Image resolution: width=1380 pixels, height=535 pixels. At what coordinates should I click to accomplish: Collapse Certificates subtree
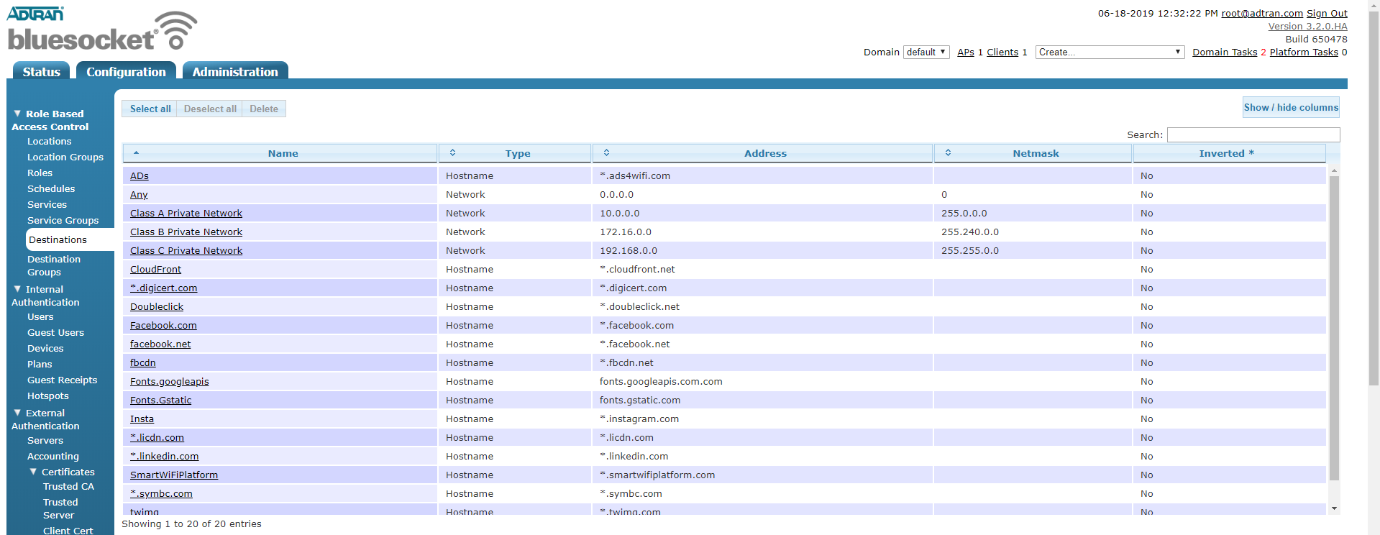tap(33, 471)
